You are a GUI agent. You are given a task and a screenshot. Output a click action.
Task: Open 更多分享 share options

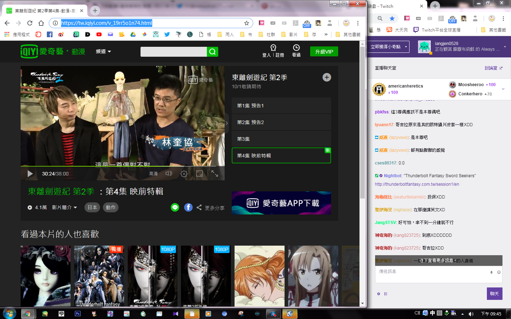tap(210, 208)
